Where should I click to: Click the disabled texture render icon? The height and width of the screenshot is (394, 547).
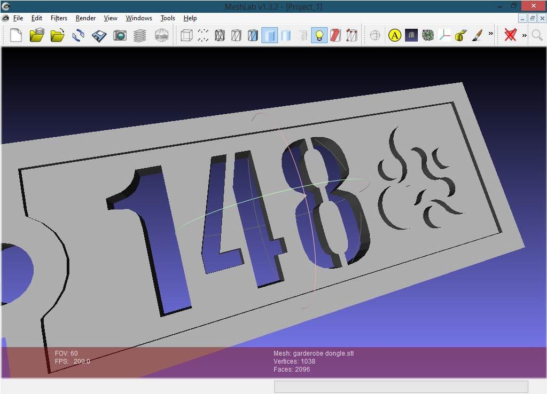[303, 36]
